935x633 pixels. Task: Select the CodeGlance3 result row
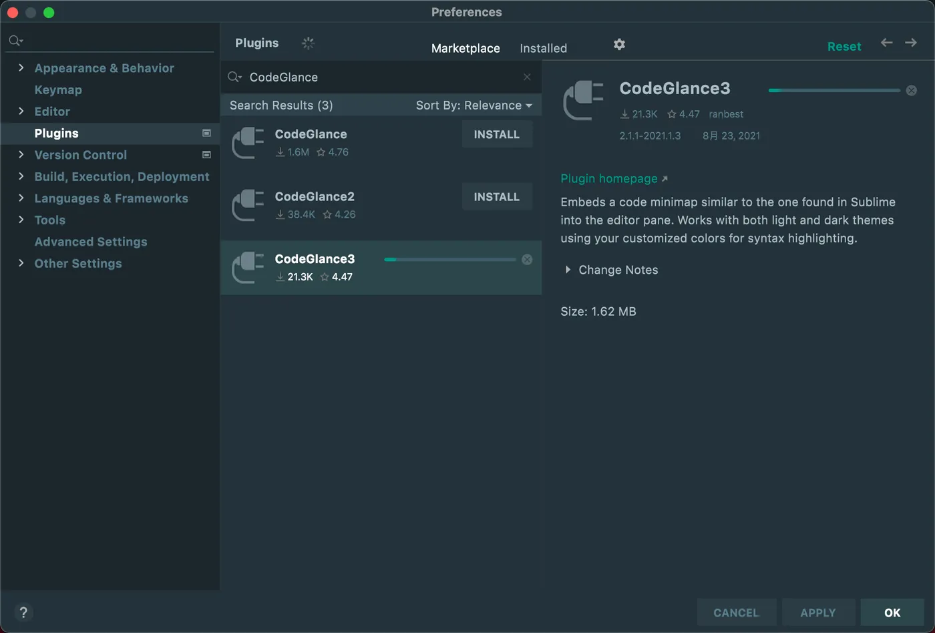381,268
